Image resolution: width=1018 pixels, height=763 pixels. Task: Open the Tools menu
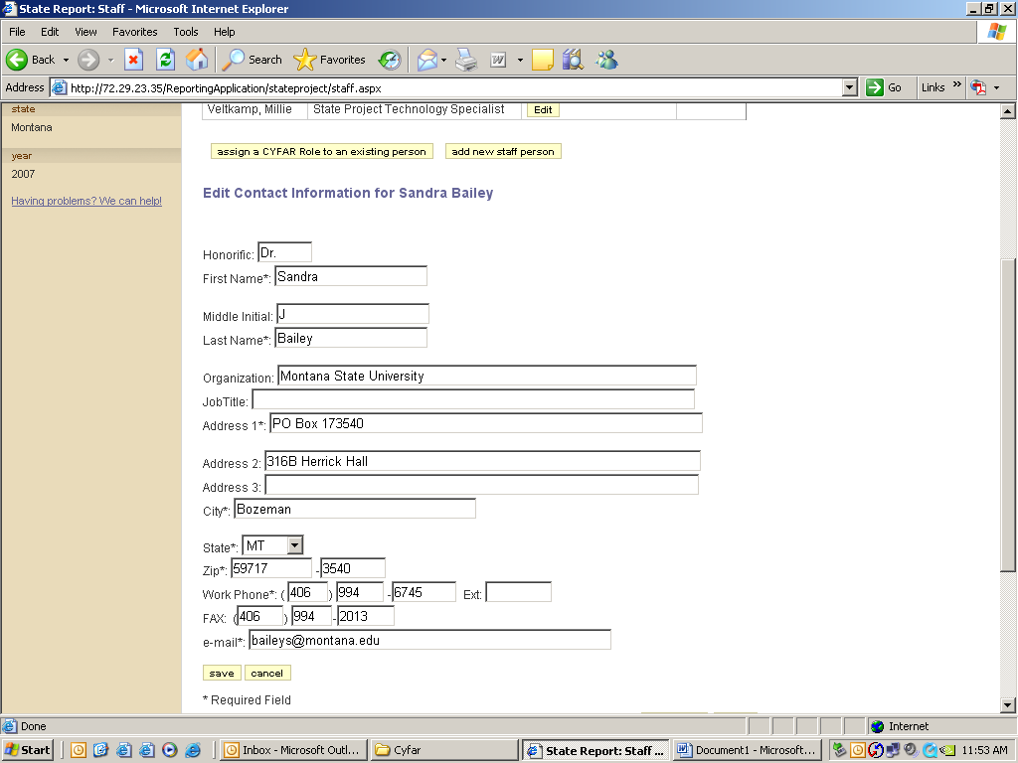186,32
